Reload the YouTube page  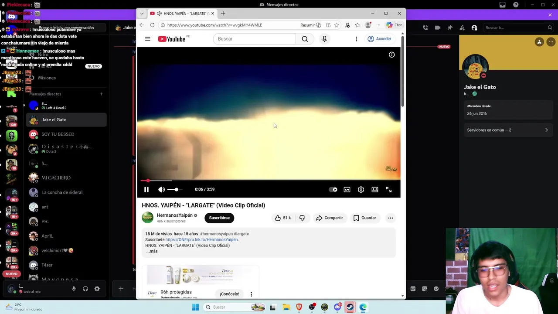152,25
